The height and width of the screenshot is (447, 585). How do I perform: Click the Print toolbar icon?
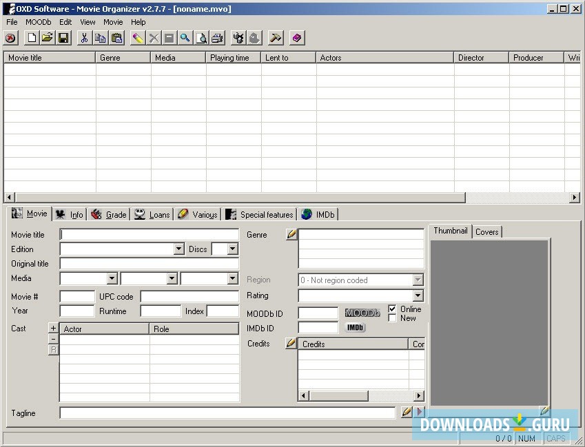[216, 37]
